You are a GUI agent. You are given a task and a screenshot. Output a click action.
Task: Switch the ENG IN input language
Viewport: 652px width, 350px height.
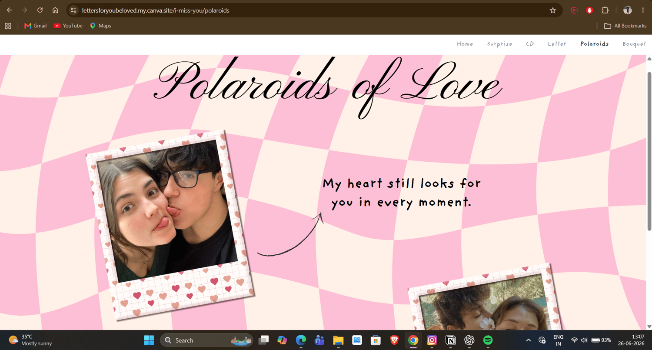(558, 340)
